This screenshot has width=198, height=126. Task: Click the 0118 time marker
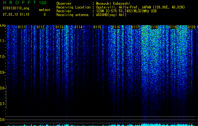(x=154, y=27)
